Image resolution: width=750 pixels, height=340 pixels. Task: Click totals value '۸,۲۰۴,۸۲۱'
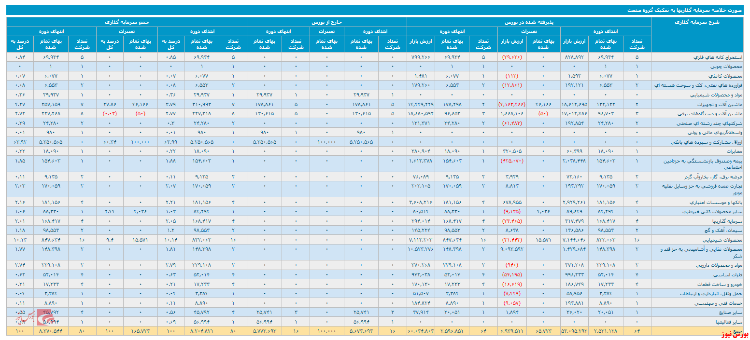point(201,331)
